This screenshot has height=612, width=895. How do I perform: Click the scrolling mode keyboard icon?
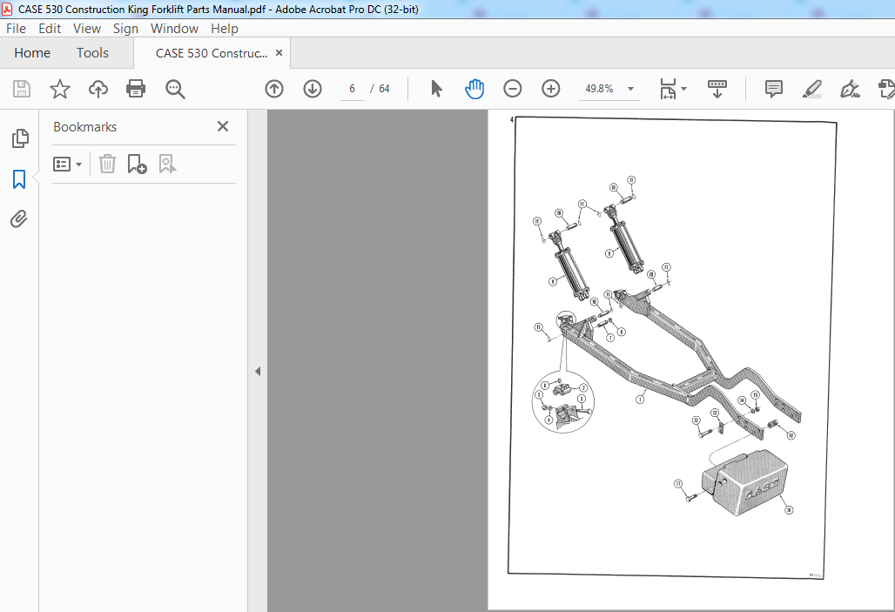[717, 89]
